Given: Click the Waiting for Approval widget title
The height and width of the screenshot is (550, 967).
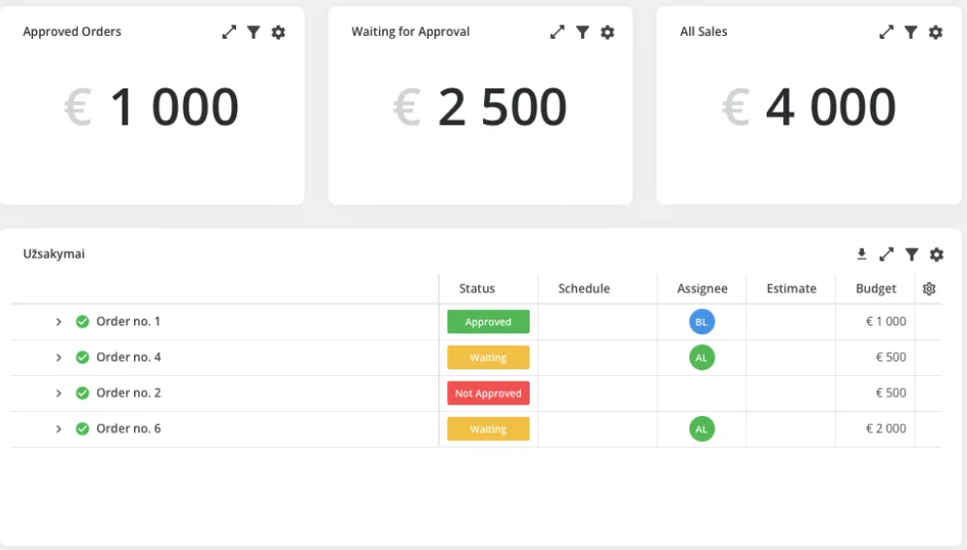Looking at the screenshot, I should tap(410, 32).
